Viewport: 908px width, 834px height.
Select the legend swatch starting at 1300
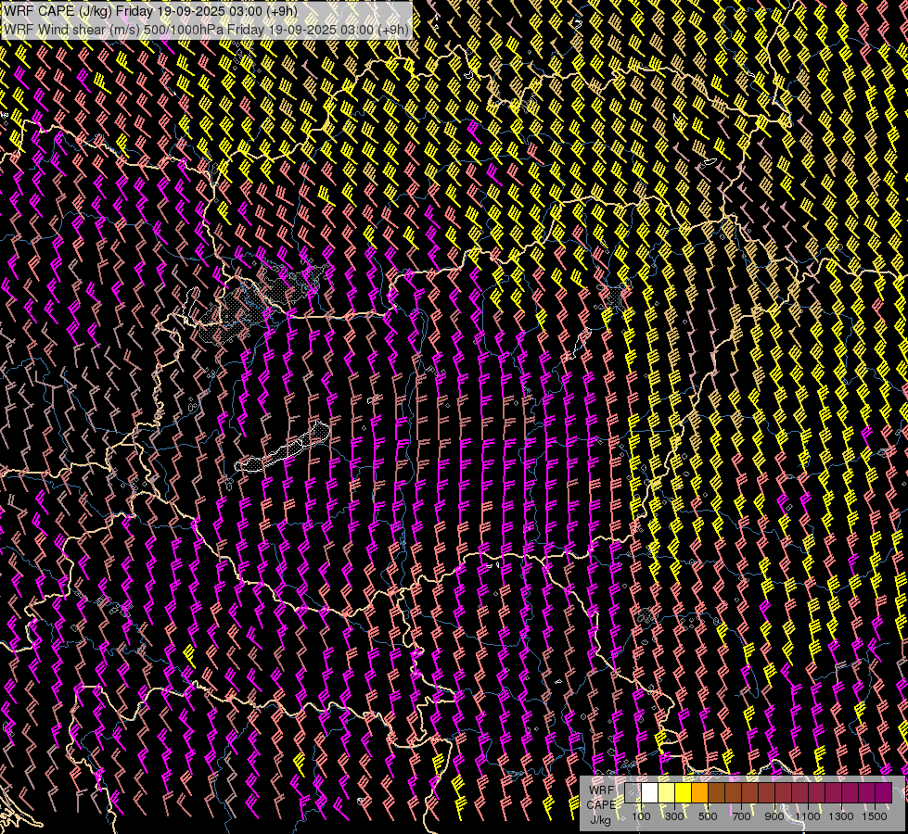[x=850, y=792]
